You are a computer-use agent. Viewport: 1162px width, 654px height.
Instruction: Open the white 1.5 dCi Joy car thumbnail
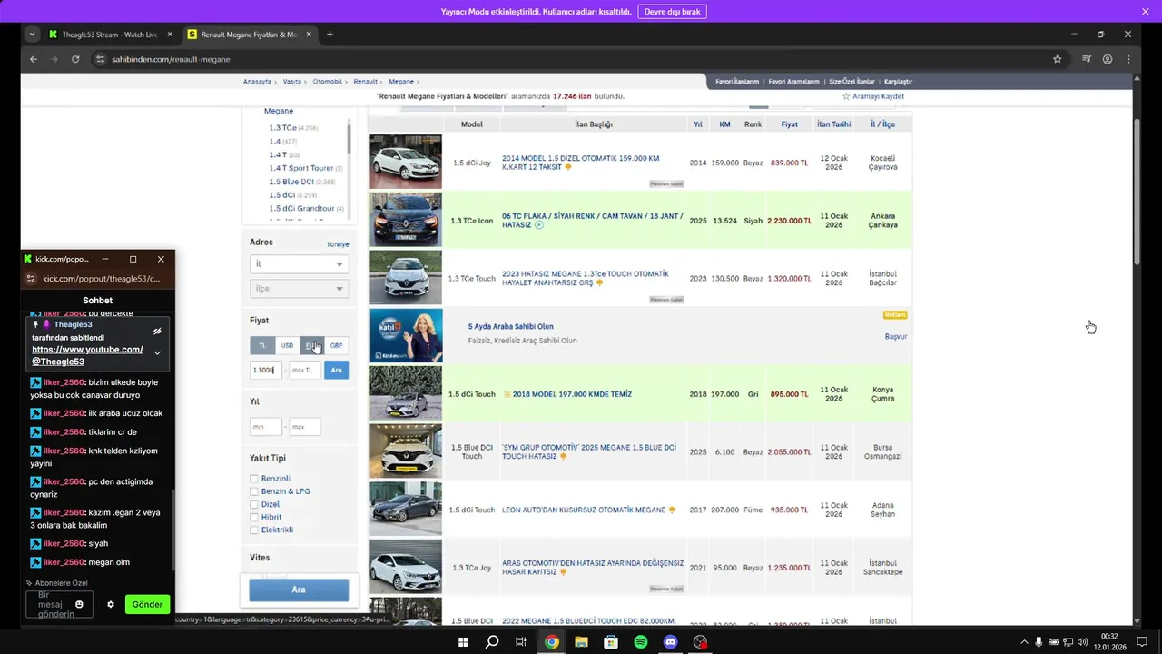click(406, 162)
